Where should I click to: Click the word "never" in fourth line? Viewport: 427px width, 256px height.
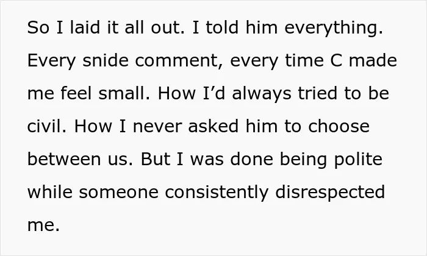(x=157, y=127)
